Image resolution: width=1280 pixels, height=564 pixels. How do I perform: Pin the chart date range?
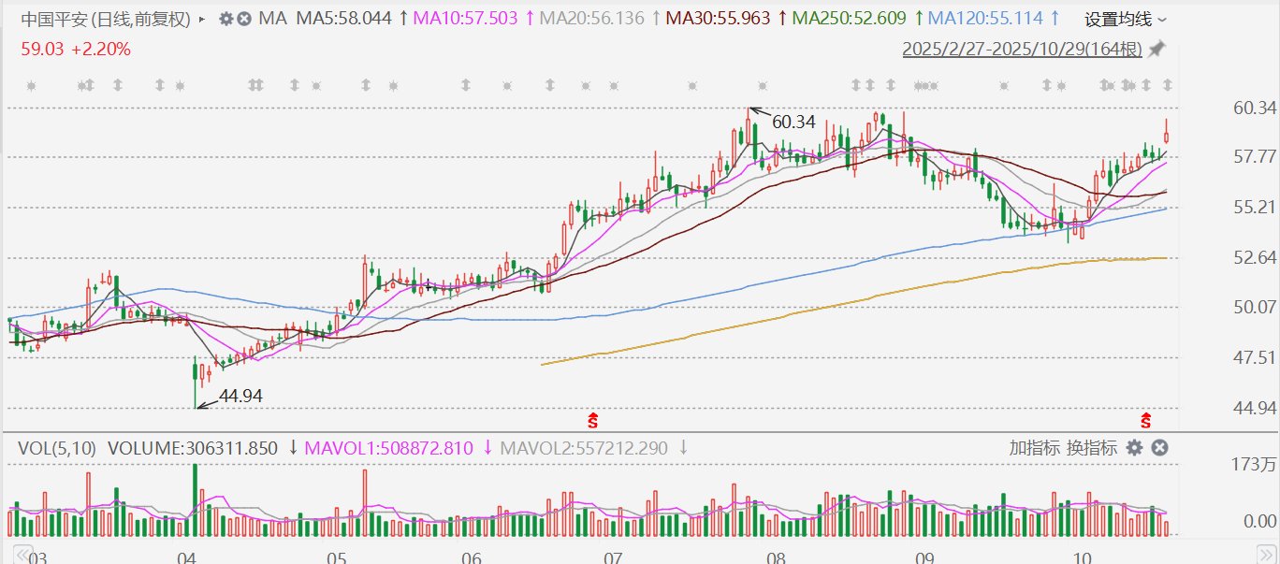click(1157, 49)
